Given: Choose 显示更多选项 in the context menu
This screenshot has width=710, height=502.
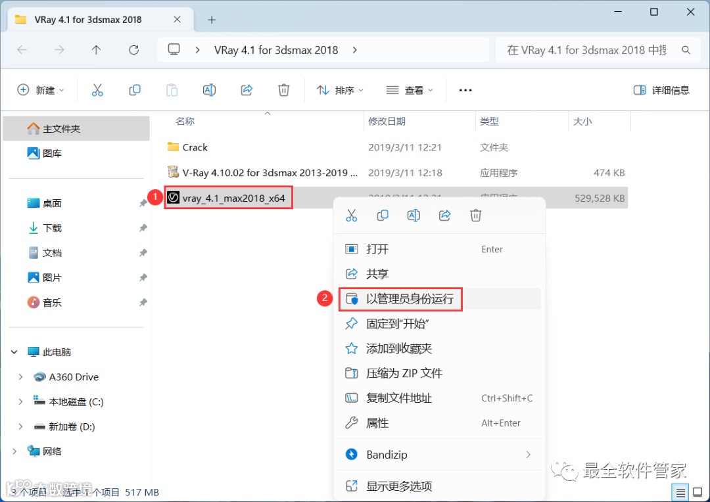Looking at the screenshot, I should click(x=438, y=486).
